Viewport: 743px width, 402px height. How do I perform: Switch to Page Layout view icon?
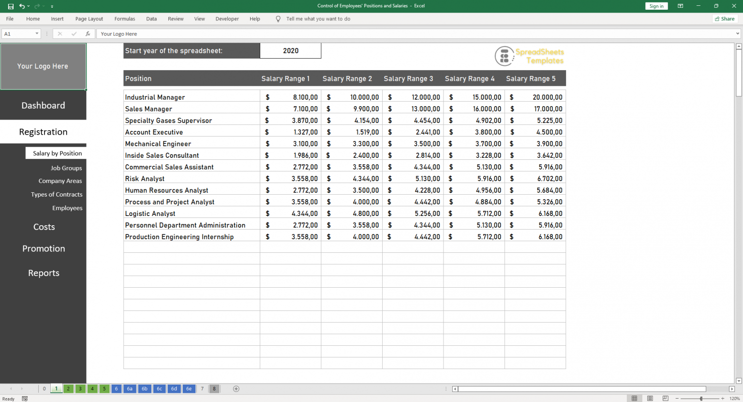650,398
